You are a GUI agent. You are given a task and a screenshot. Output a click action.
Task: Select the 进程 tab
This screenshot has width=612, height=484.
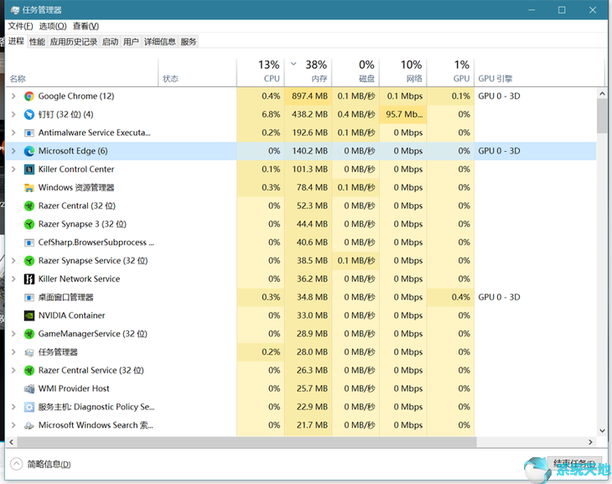click(x=16, y=41)
